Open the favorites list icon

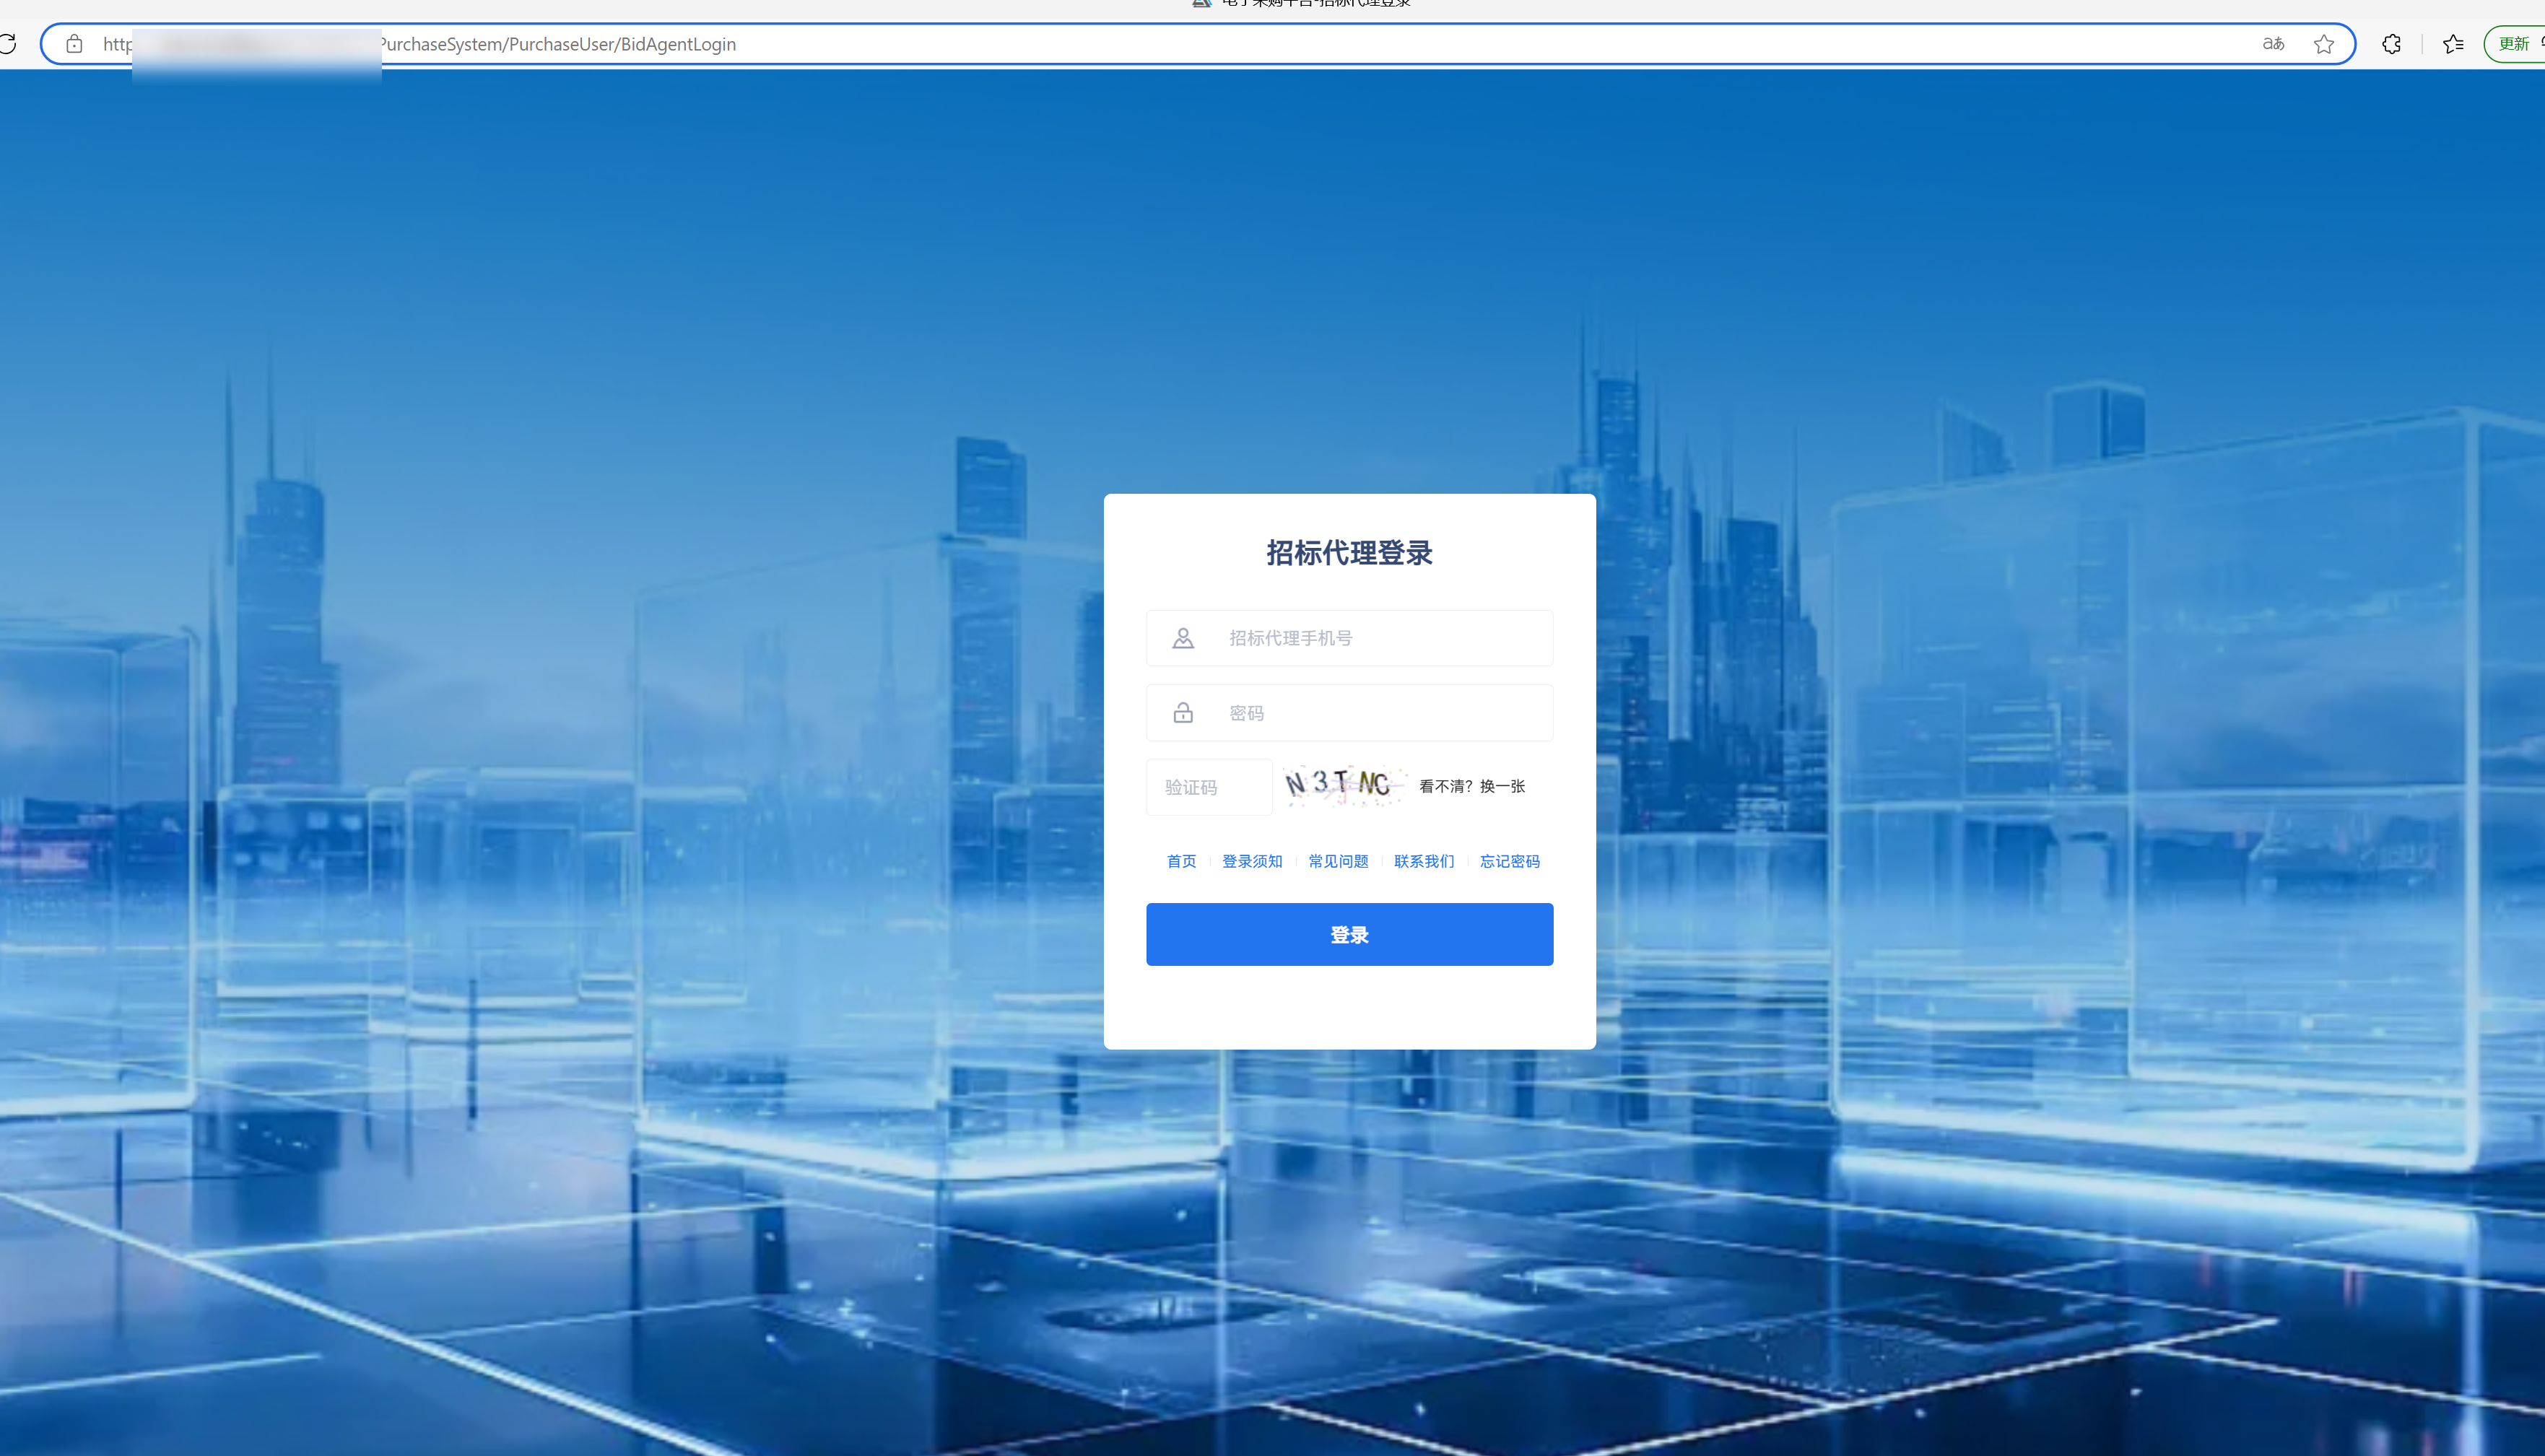(x=2453, y=44)
